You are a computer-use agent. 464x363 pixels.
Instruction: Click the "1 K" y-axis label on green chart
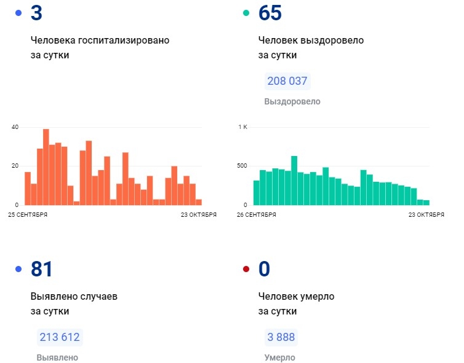pos(242,127)
